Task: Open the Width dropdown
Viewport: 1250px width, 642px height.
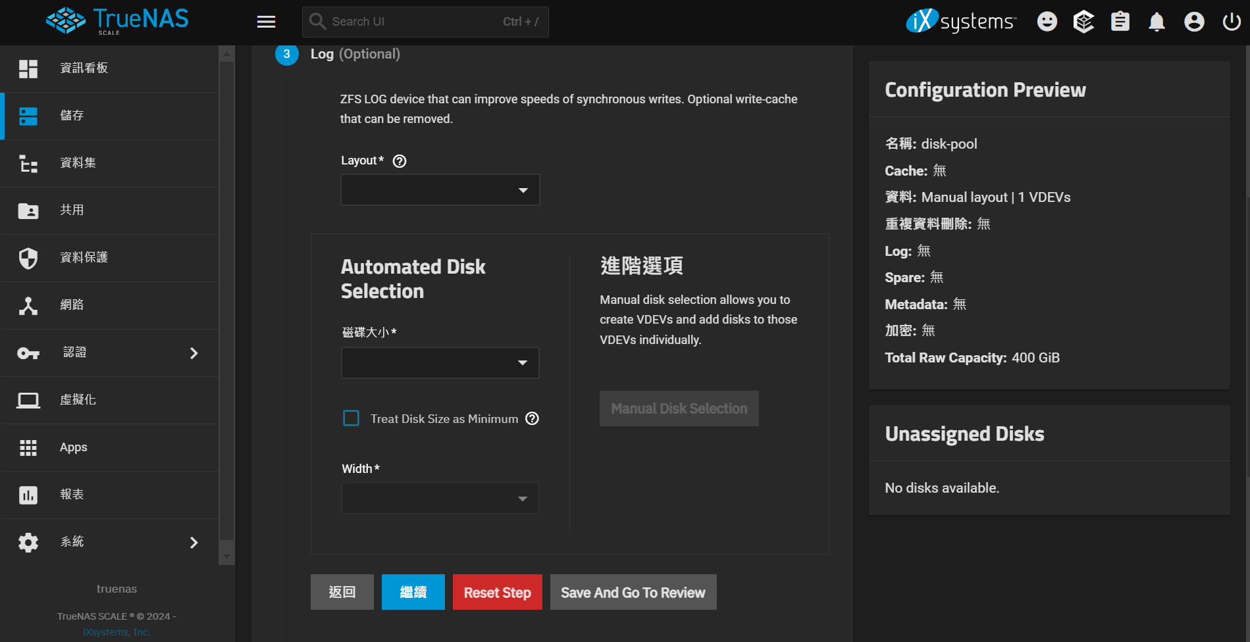Action: [440, 499]
